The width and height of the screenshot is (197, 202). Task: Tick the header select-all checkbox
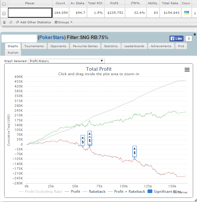point(4,4)
